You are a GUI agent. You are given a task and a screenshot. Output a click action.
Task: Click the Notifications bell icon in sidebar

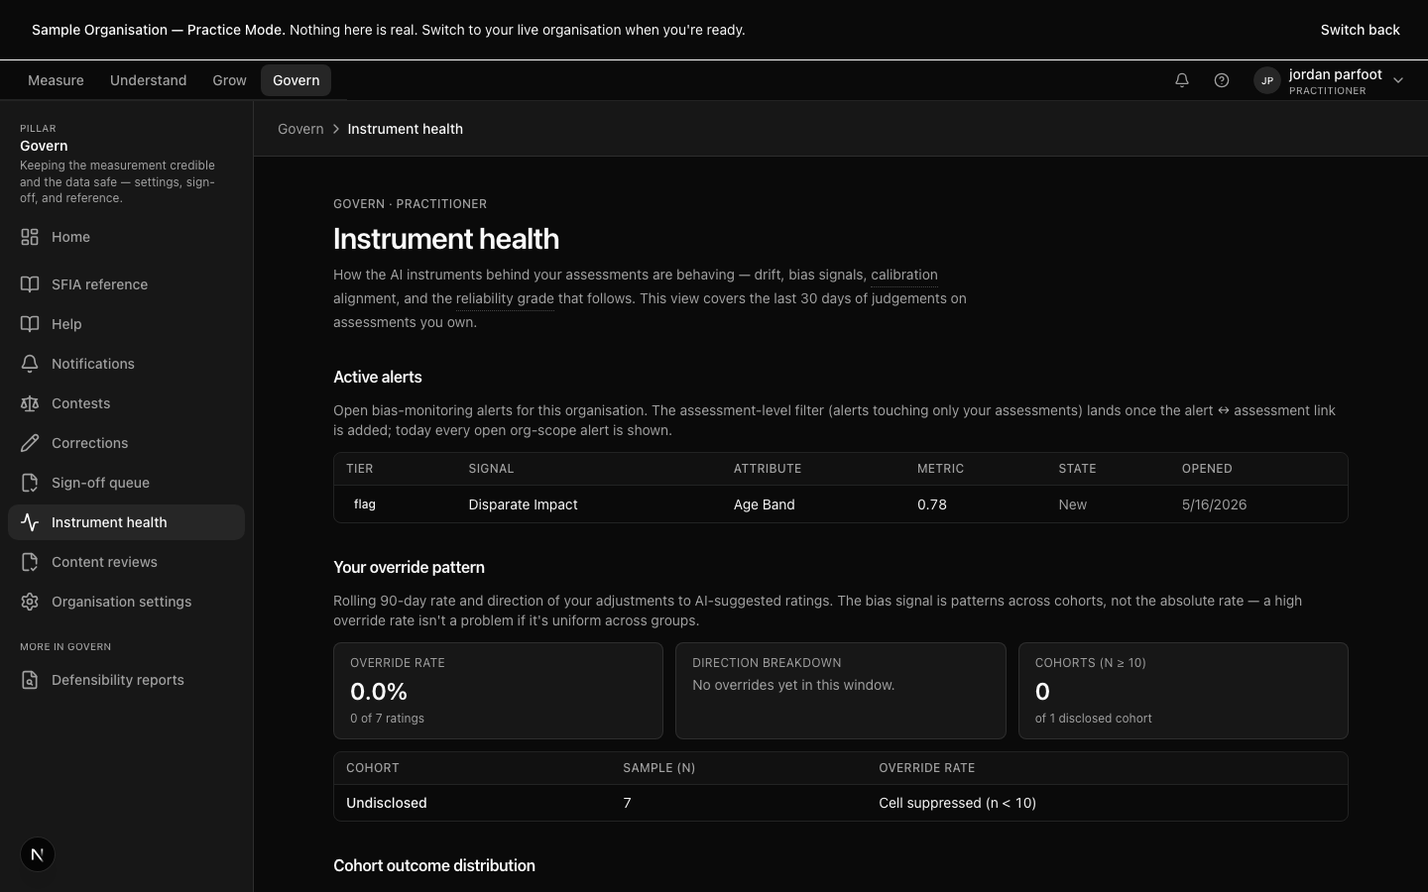click(x=30, y=364)
